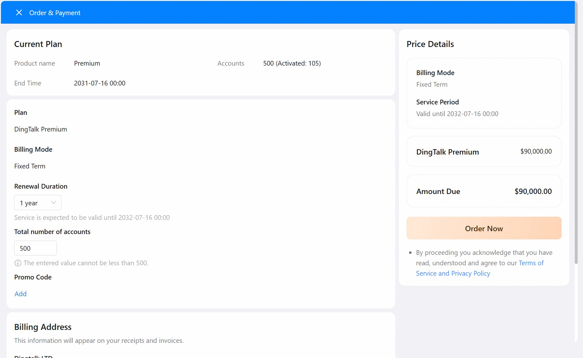Click 'Valid until 2032-07-16 00:00' service period
Screen dimensions: 583x358
tap(457, 114)
